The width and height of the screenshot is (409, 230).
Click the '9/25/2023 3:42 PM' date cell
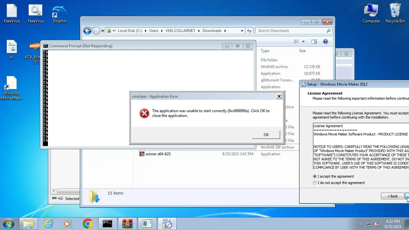[x=238, y=154]
